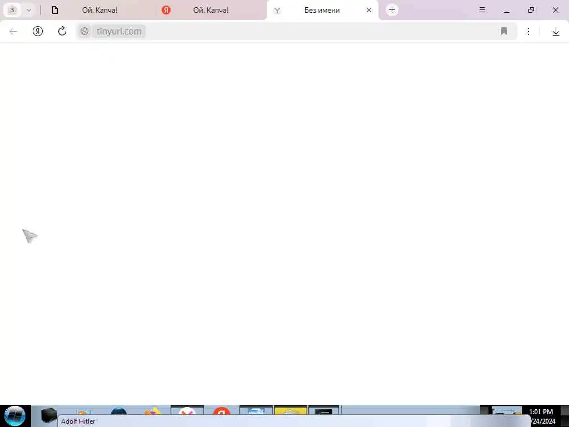Add a new tab with plus button
This screenshot has height=427, width=569.
392,10
